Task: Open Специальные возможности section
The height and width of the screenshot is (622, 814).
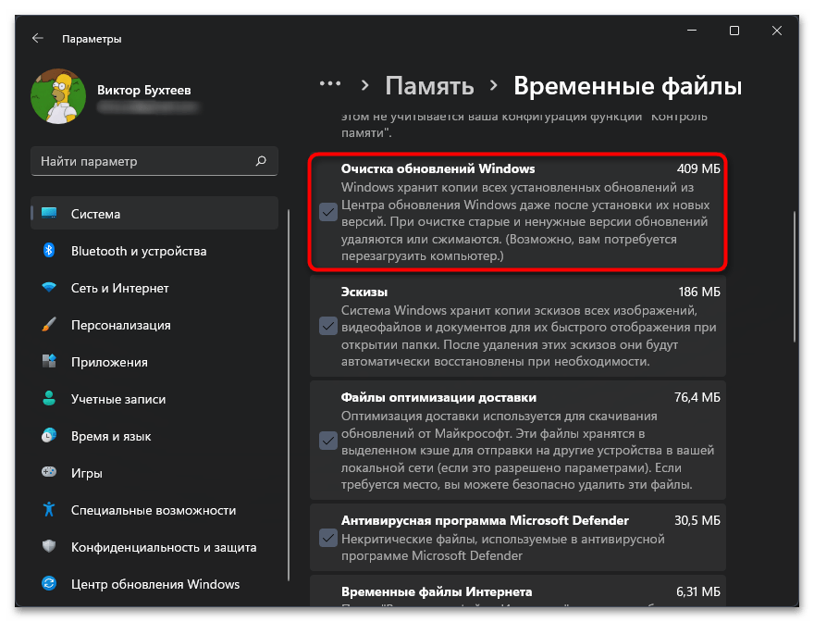Action: (154, 510)
